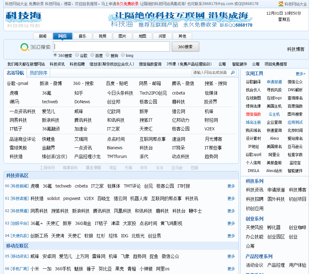Screen dimensions: 309x274
Task: Open the 亚马逊 gray shortcut link
Action: 177,168
